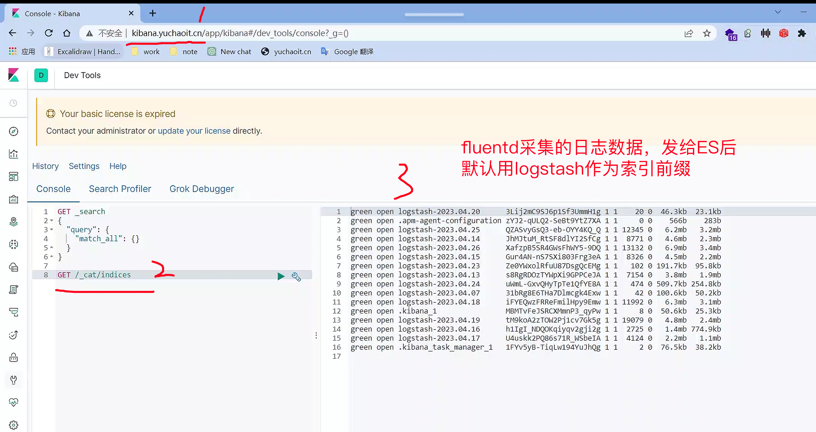
Task: Open Dev Tools wrench sidebar icon
Action: tap(13, 379)
